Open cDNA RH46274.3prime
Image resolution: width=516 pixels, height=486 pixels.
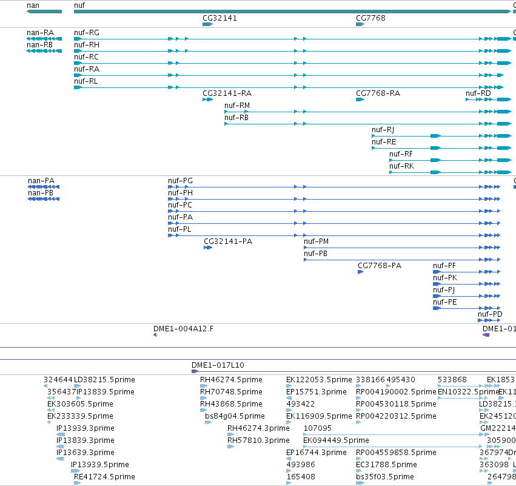(258, 429)
